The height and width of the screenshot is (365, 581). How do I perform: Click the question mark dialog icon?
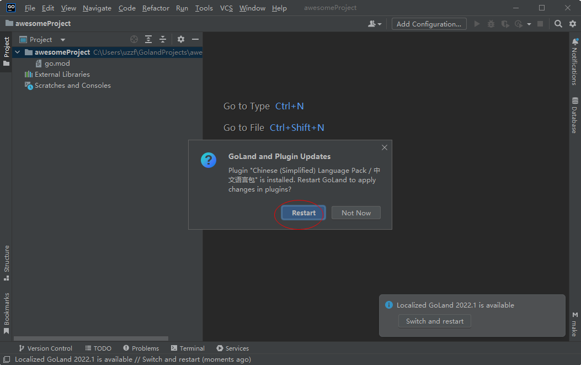click(x=209, y=160)
